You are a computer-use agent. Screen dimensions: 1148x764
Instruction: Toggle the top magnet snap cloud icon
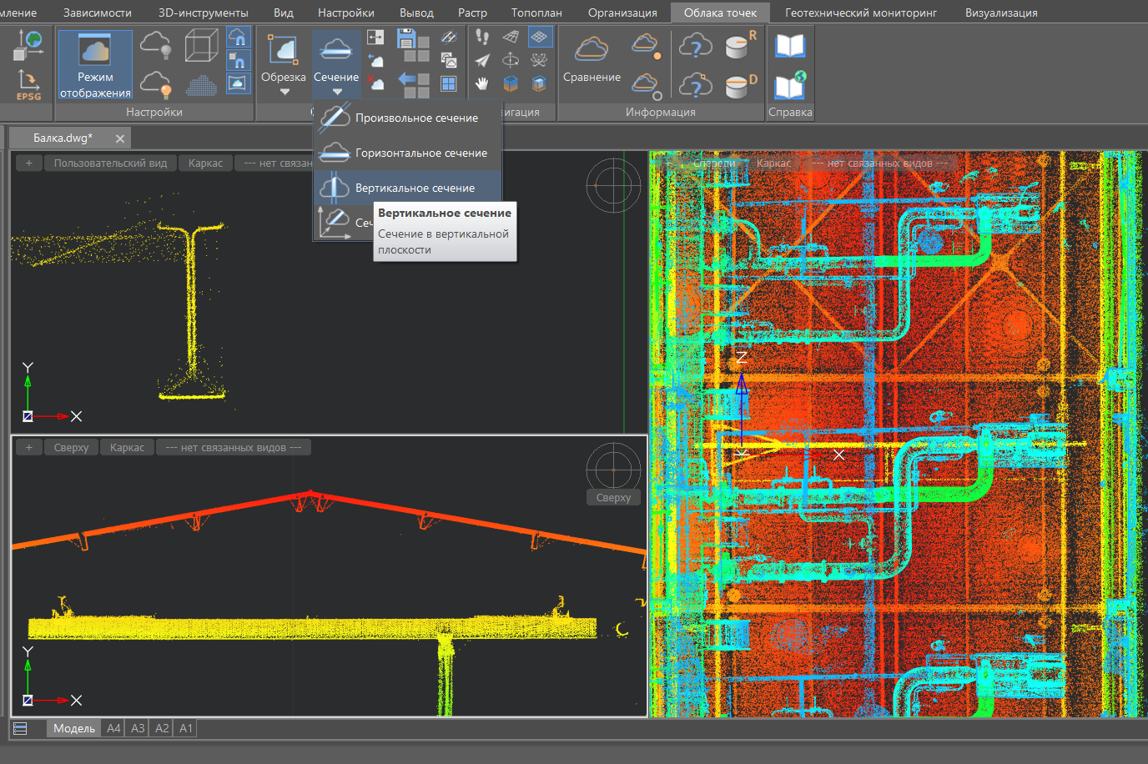tap(239, 38)
